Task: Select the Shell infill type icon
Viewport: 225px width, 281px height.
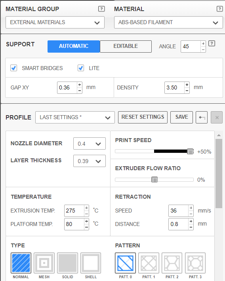Action: (x=91, y=263)
